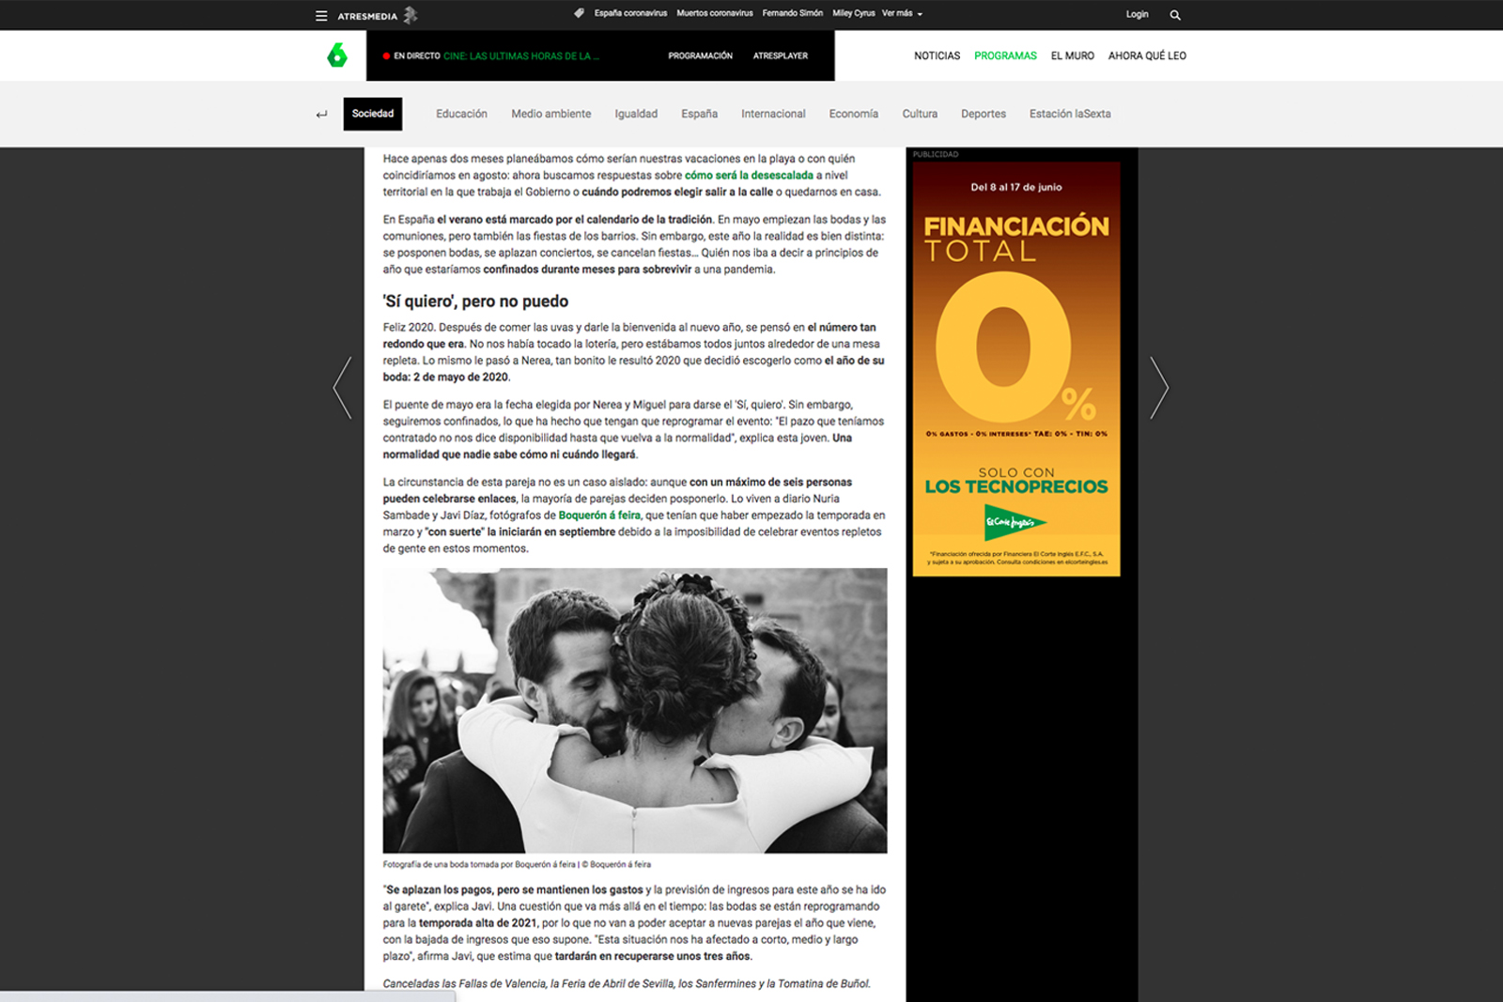
Task: Go to previous article with left chevron
Action: click(342, 387)
